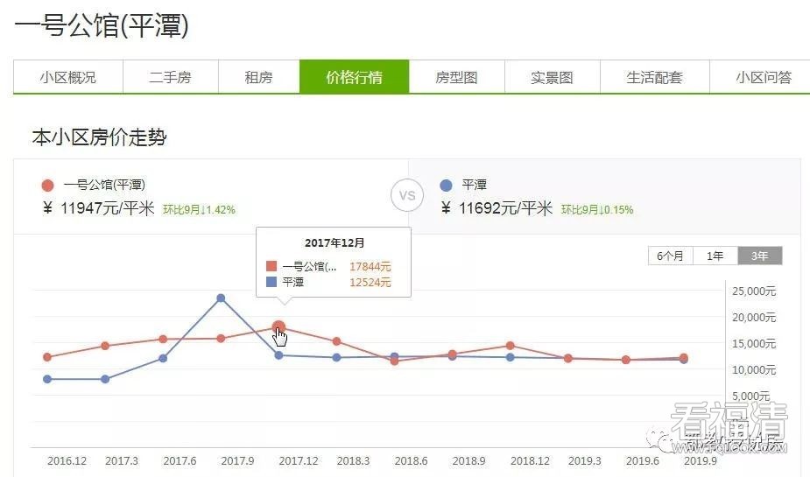Select the data point at 2019.3

(568, 358)
